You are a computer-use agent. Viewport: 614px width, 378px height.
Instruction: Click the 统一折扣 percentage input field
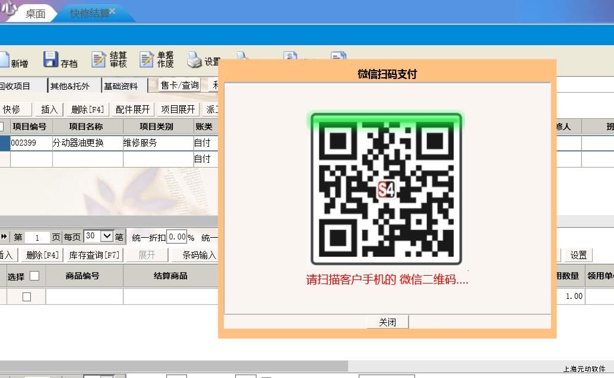(176, 237)
